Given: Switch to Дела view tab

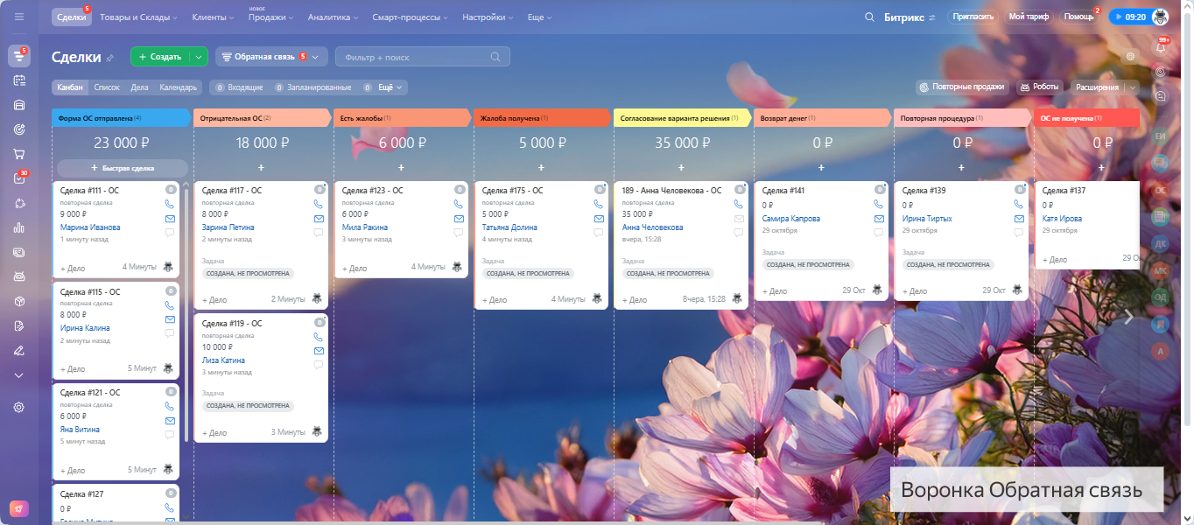Looking at the screenshot, I should pyautogui.click(x=139, y=87).
